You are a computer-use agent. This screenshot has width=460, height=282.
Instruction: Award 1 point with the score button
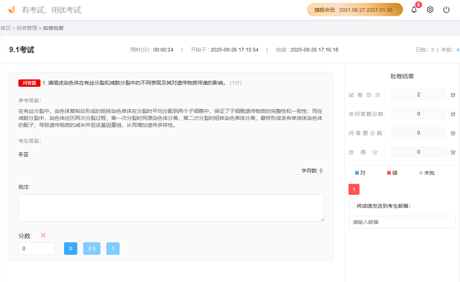113,249
